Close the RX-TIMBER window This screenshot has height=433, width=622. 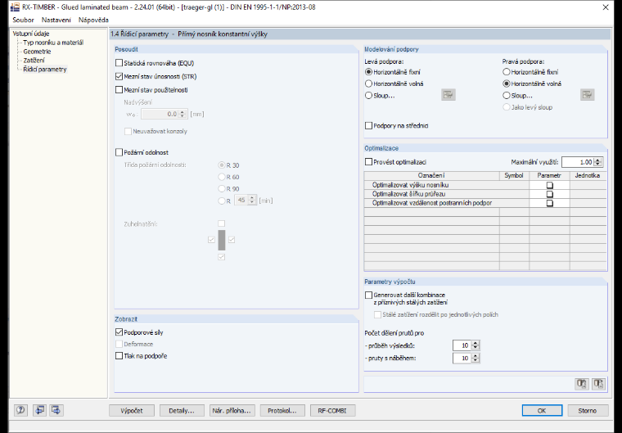606,7
